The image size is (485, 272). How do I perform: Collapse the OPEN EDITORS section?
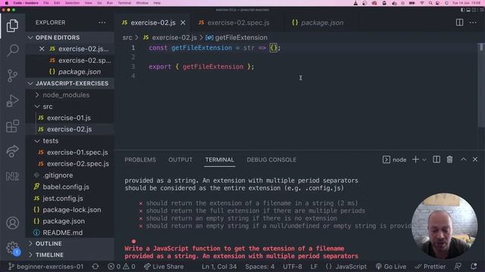[x=70, y=38]
